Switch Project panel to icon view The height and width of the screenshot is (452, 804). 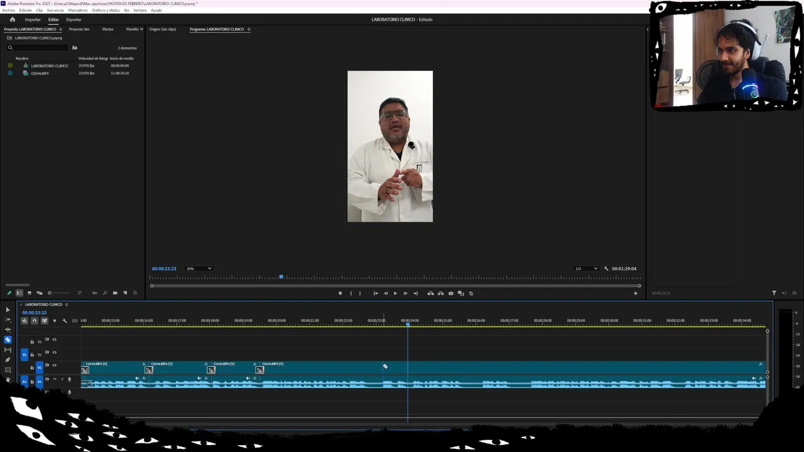click(29, 293)
